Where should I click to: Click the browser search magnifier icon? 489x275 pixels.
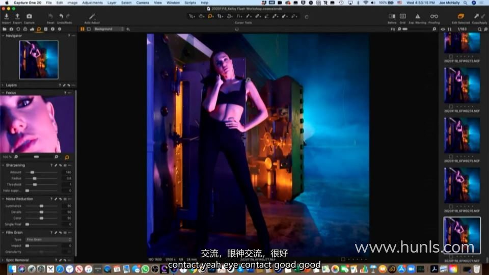[480, 29]
